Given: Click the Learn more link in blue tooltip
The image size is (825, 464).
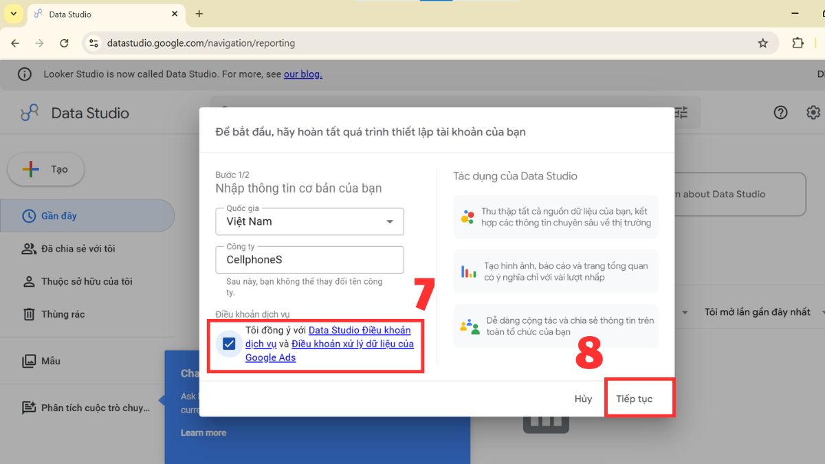Looking at the screenshot, I should pyautogui.click(x=203, y=433).
